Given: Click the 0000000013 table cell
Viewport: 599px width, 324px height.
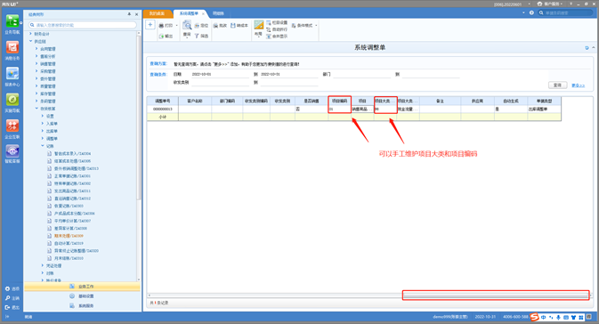Looking at the screenshot, I should (162, 109).
